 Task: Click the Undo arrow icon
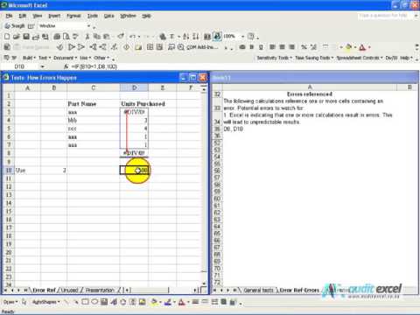pos(133,37)
